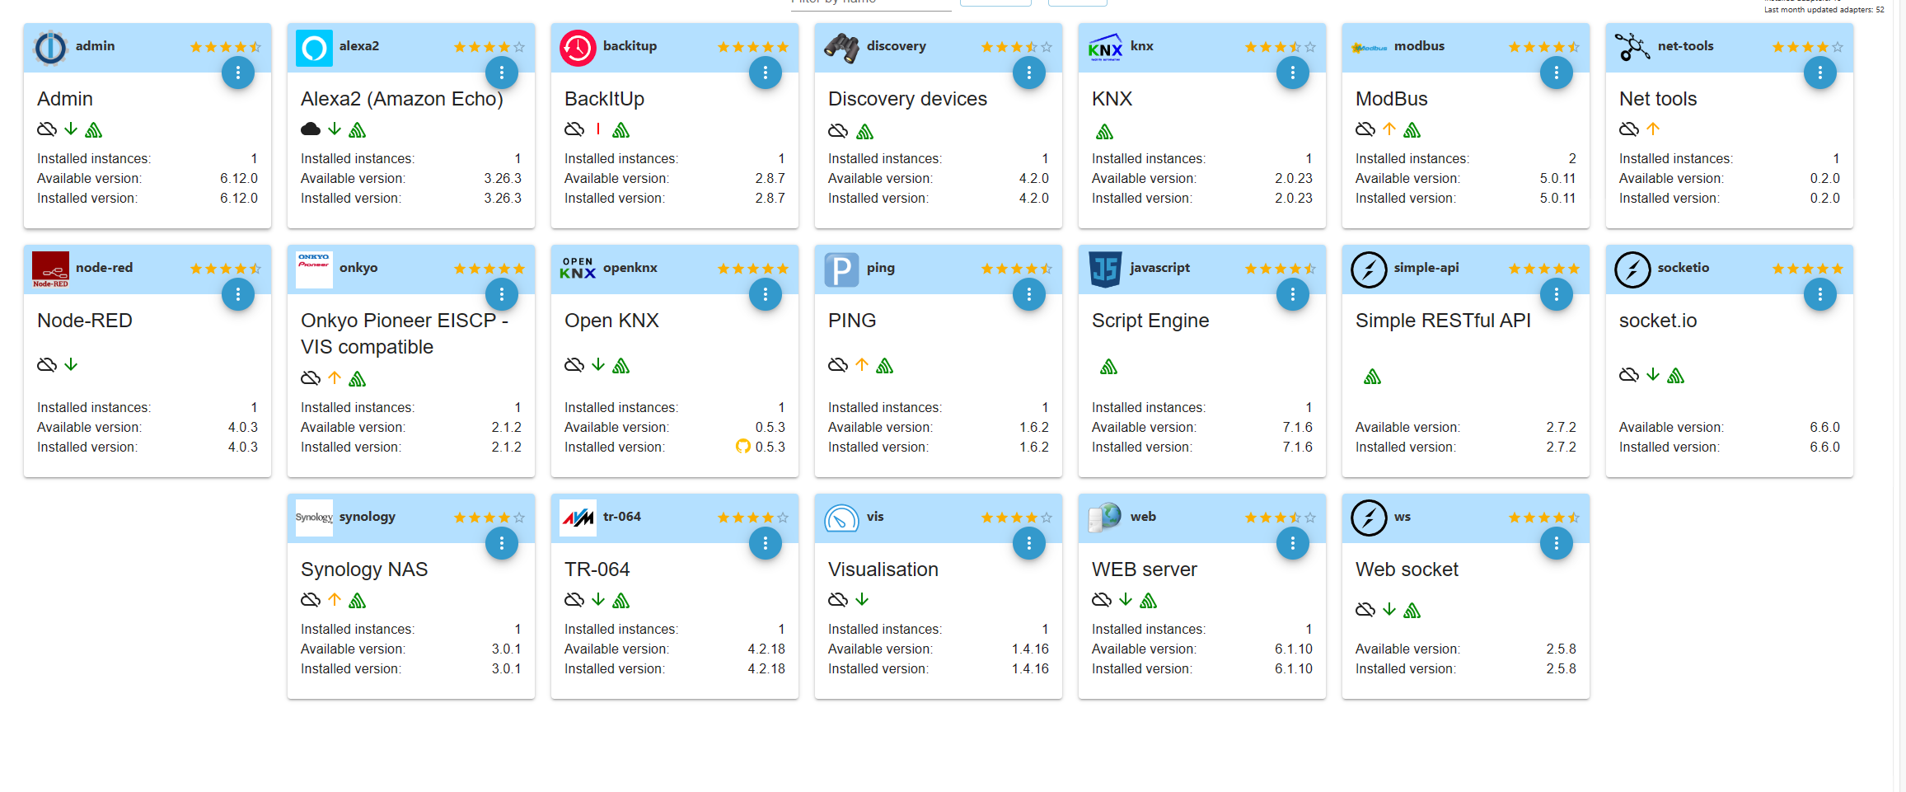Viewport: 1906px width, 792px height.
Task: Open the three-dot menu on socket.io card
Action: [x=1820, y=294]
